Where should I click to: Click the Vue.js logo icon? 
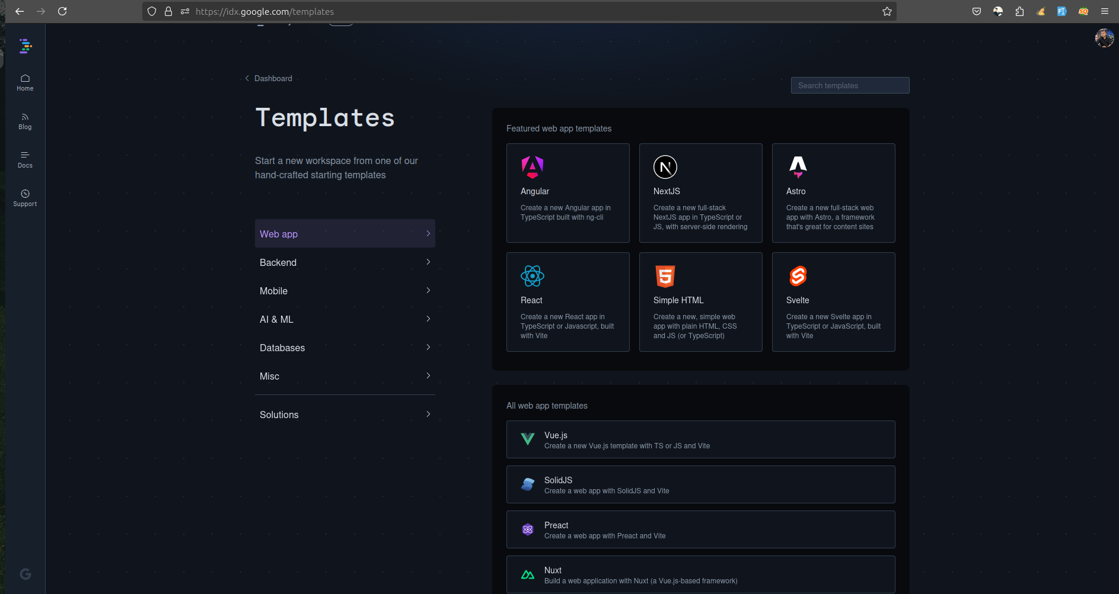click(528, 439)
